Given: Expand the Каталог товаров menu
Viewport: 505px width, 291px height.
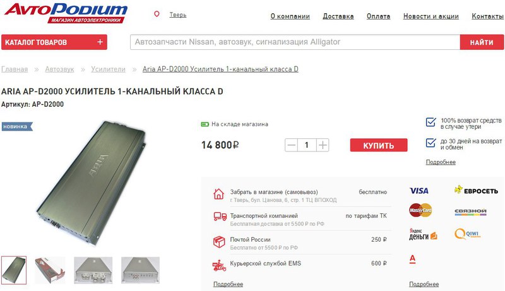Looking at the screenshot, I should click(54, 42).
